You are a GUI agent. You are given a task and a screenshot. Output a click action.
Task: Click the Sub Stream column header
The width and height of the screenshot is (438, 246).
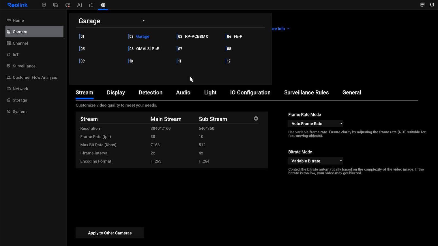tap(213, 119)
